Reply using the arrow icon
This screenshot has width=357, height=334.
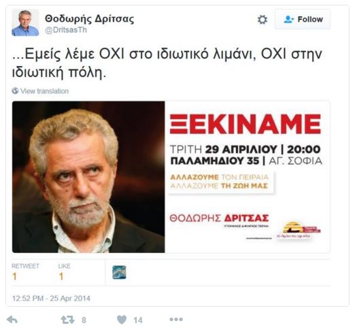pos(12,320)
